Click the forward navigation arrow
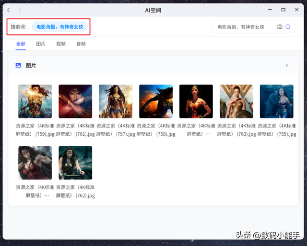 point(20,10)
